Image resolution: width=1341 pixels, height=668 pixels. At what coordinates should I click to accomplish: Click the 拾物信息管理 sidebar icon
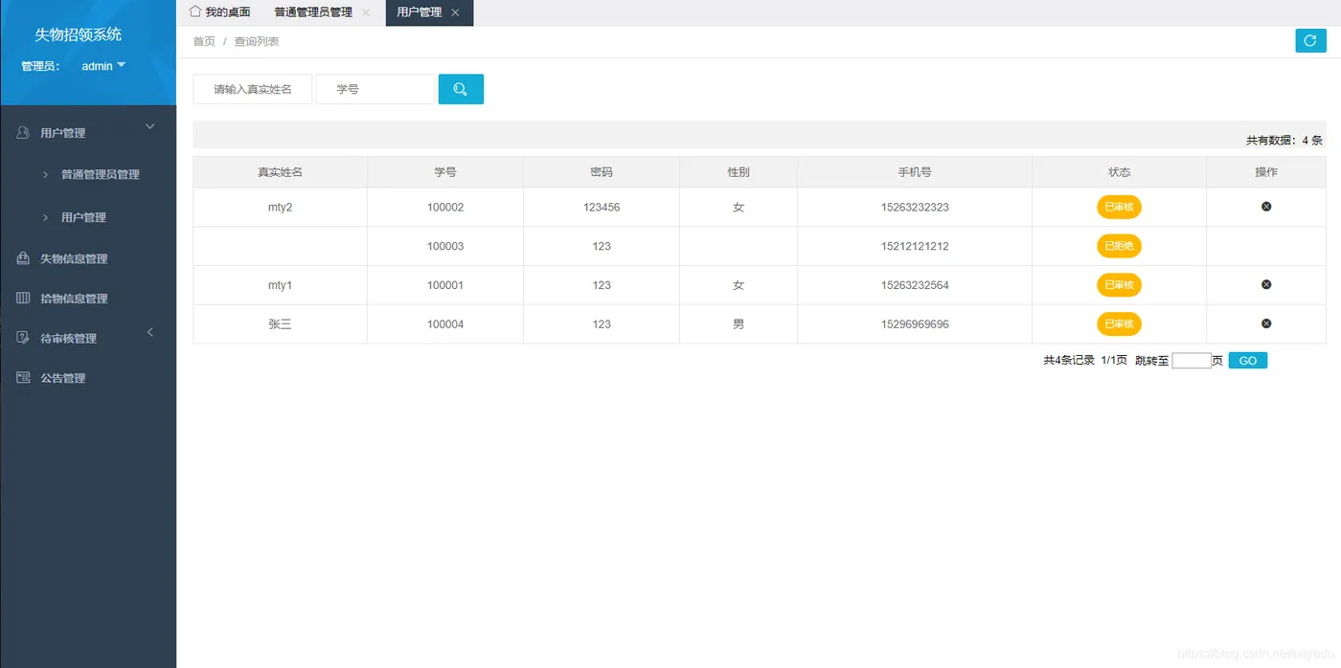pyautogui.click(x=23, y=299)
